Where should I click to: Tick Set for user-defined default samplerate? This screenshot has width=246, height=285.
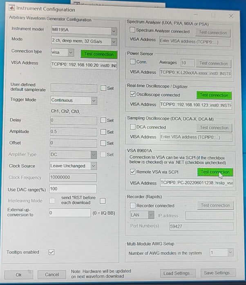103,88
